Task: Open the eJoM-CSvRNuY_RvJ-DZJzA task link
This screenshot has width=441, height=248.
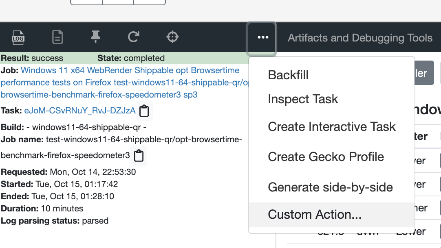Action: tap(80, 111)
